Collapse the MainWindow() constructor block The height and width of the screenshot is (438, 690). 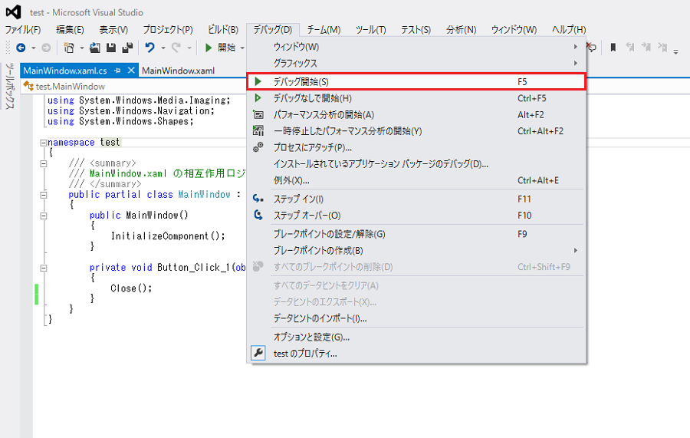tap(43, 216)
